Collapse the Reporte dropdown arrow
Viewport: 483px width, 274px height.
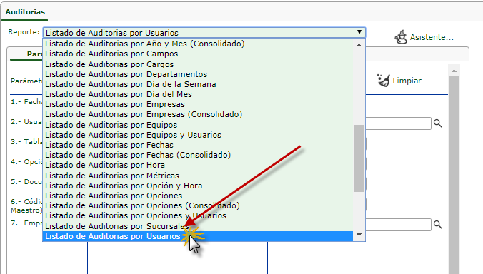coord(359,32)
